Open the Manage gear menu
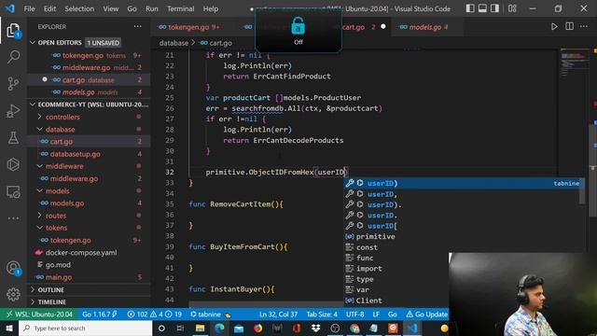This screenshot has width=597, height=336. point(13,294)
